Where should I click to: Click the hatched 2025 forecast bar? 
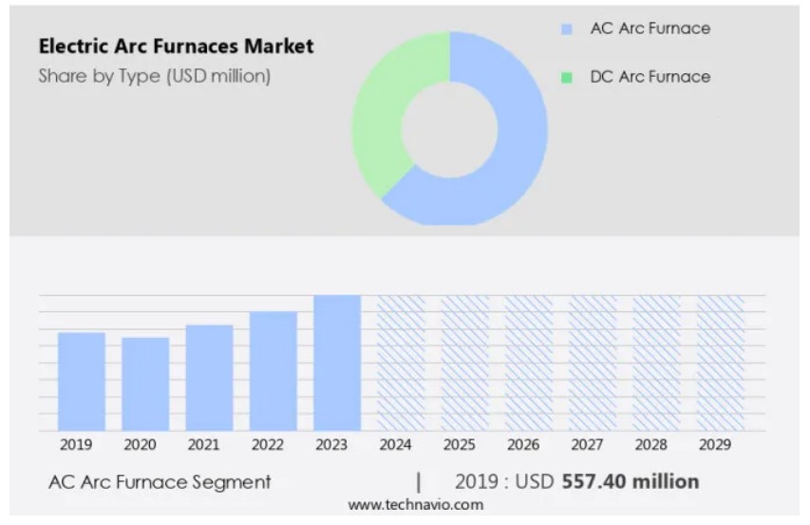pyautogui.click(x=465, y=363)
